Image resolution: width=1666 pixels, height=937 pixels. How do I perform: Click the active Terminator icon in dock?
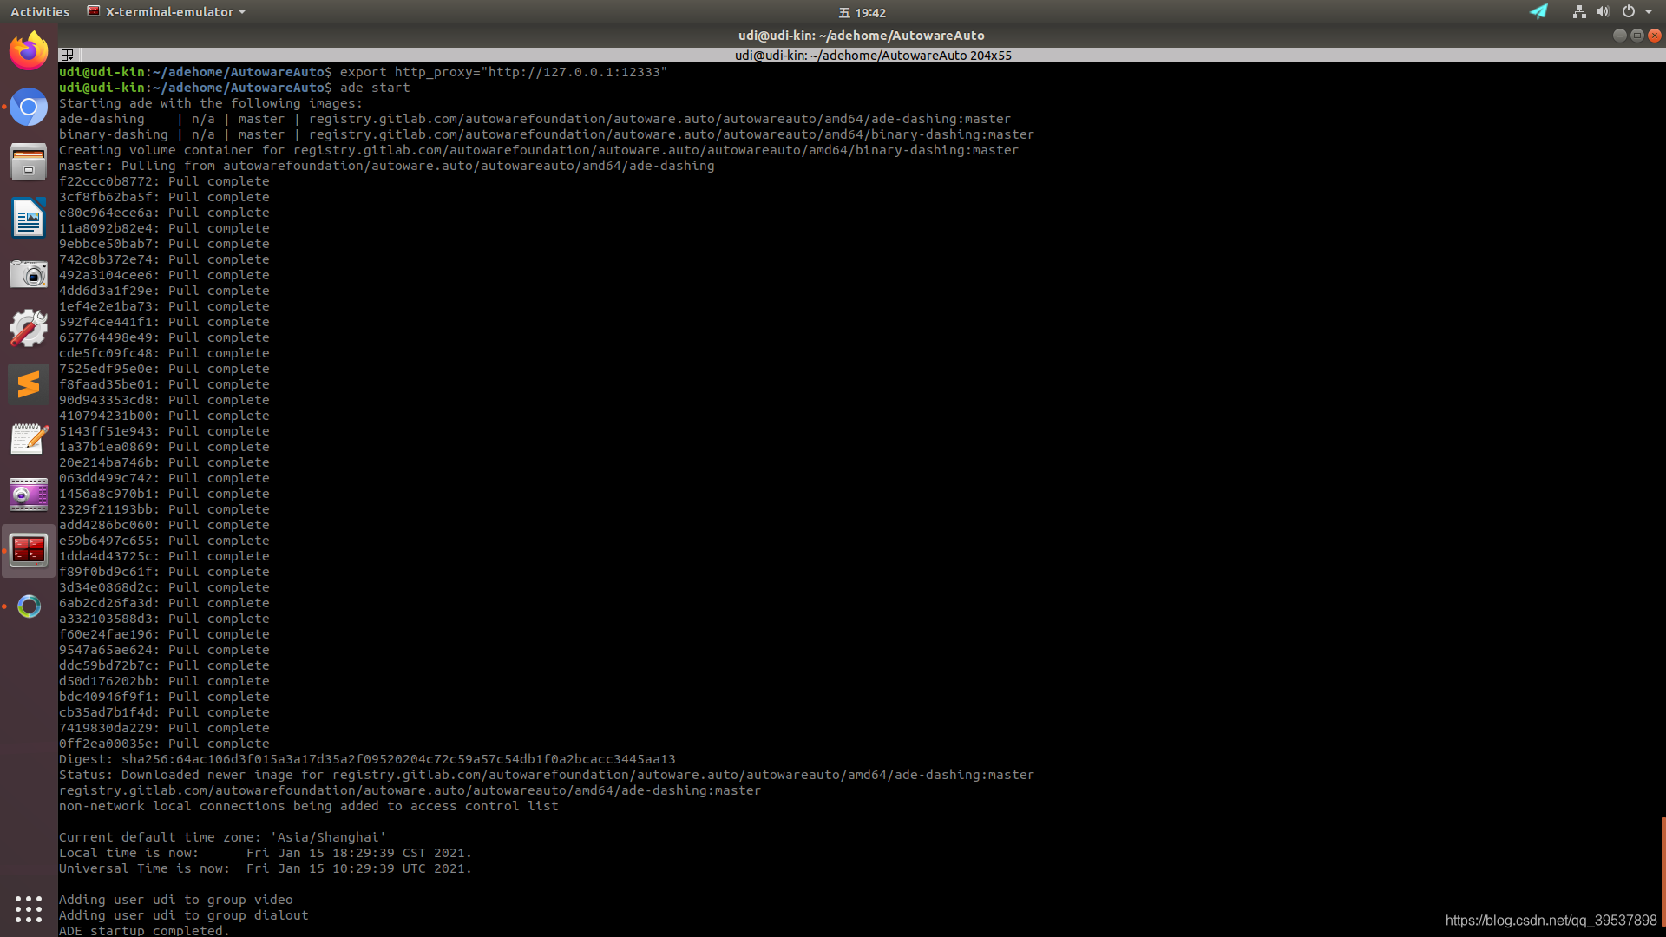[29, 550]
